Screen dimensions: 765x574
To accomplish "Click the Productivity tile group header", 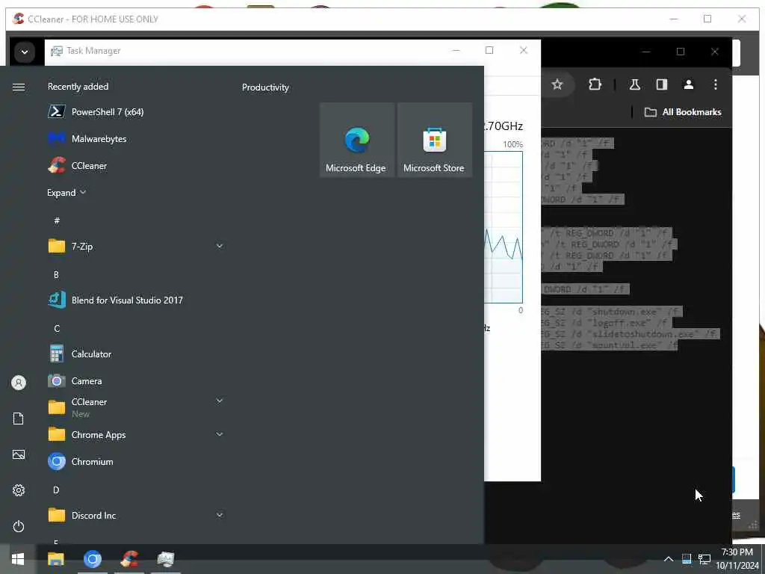I will tap(265, 87).
